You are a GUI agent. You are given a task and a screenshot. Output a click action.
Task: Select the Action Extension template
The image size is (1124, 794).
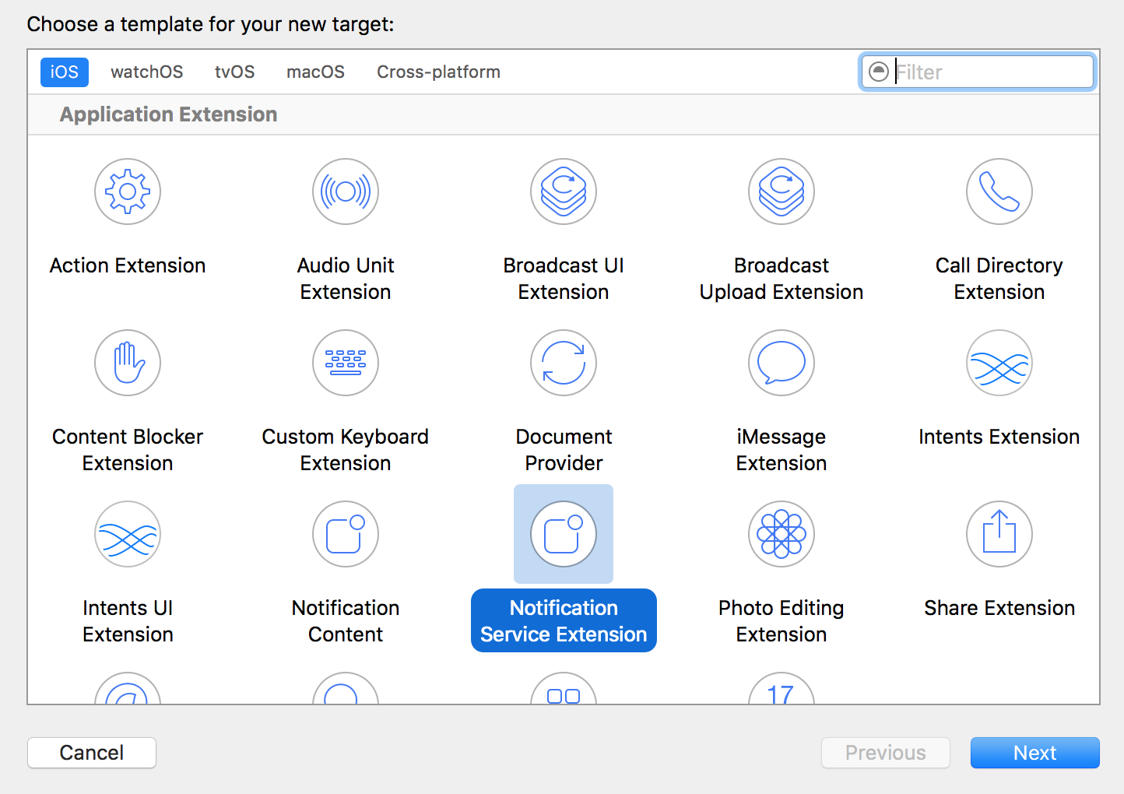point(127,191)
